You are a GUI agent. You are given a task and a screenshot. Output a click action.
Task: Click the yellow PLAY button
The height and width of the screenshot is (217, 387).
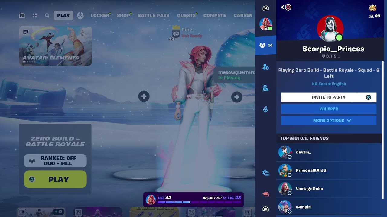click(55, 179)
